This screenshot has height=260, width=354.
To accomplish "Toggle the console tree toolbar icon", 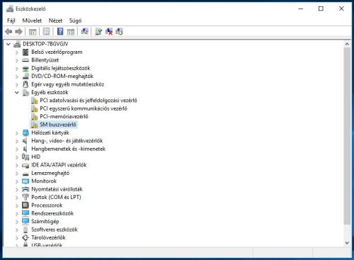I will [x=33, y=31].
